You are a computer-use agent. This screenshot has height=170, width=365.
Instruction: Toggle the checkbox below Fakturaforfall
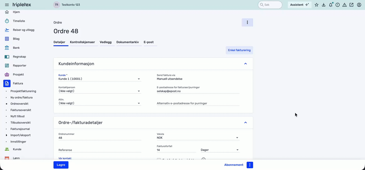pyautogui.click(x=159, y=160)
